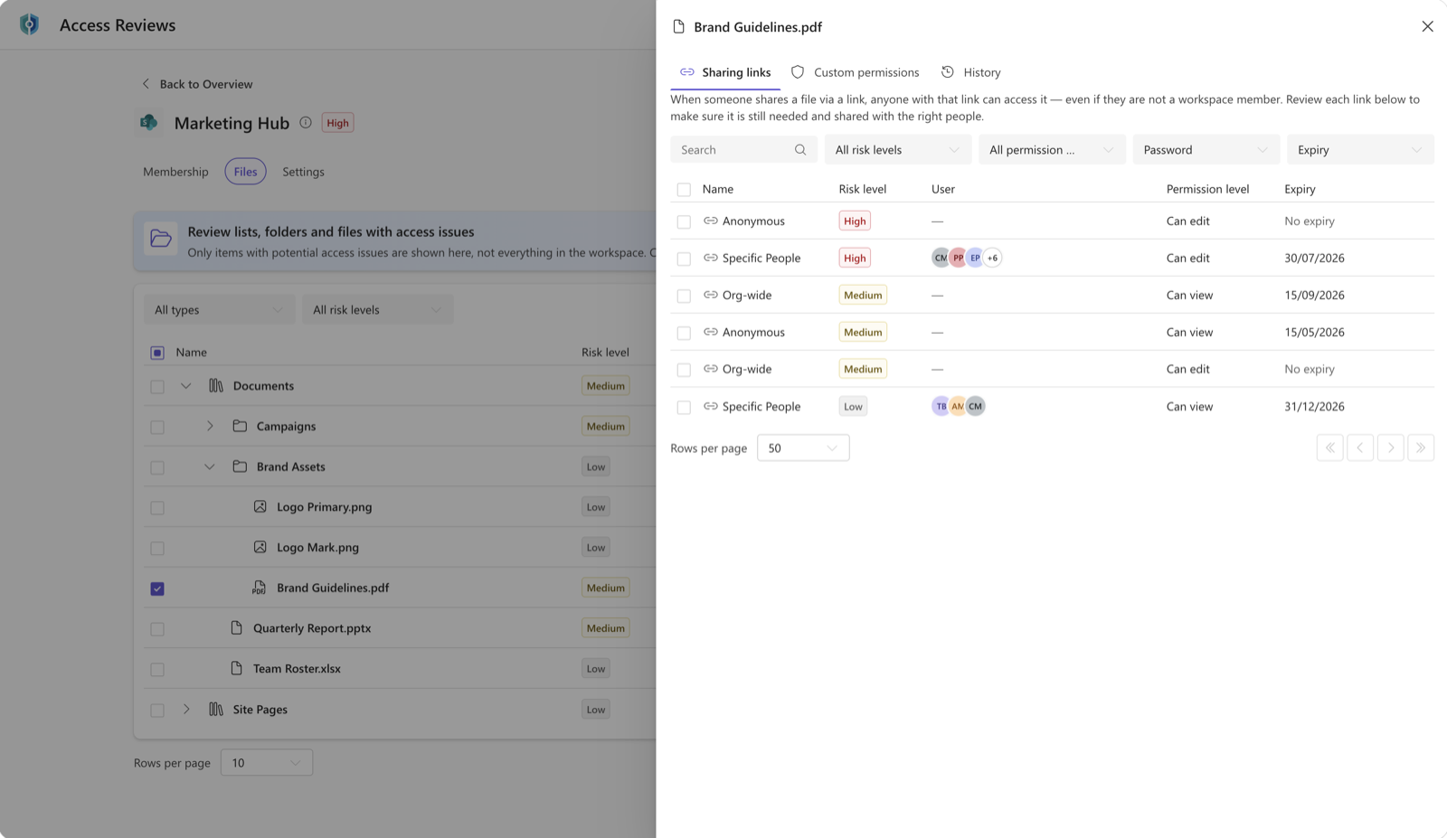Click the Brand Assets folder icon
This screenshot has width=1447, height=838.
(x=240, y=466)
